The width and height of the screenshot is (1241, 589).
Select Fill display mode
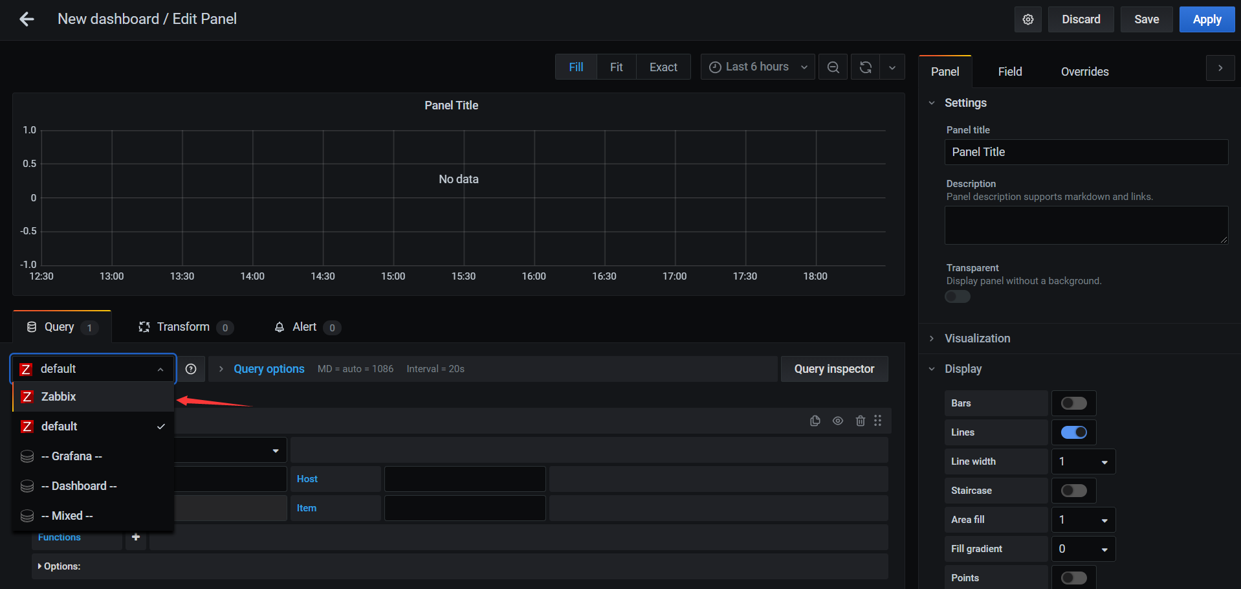[x=576, y=67]
